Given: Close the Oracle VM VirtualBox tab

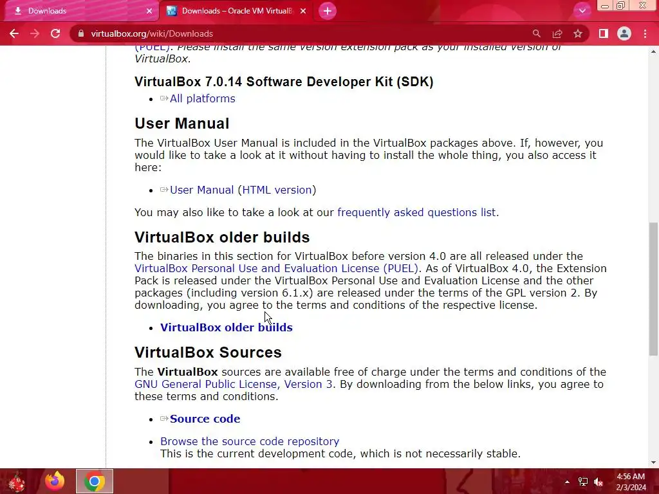Looking at the screenshot, I should [303, 11].
